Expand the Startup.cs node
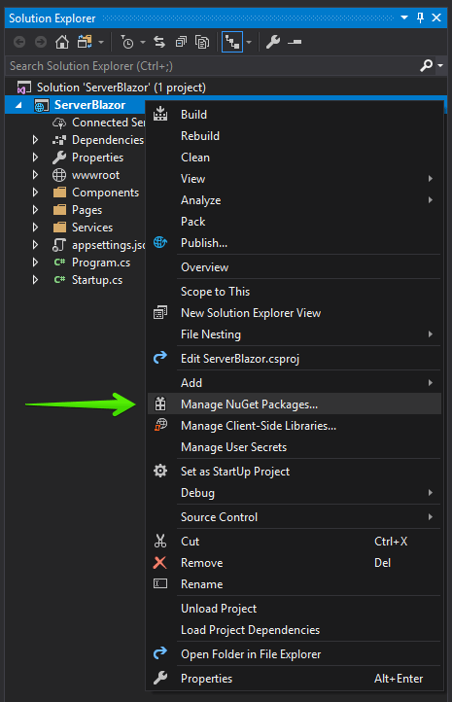452x702 pixels. pyautogui.click(x=35, y=279)
